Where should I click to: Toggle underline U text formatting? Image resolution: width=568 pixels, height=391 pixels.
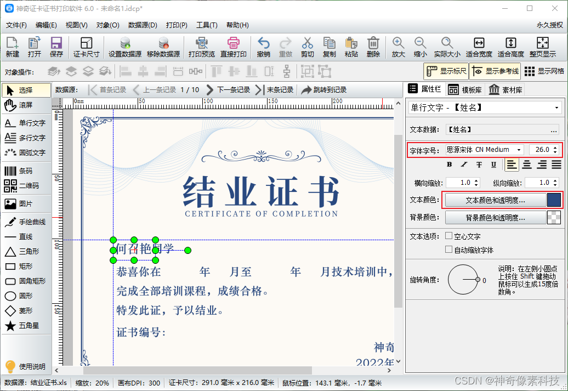[x=493, y=165]
